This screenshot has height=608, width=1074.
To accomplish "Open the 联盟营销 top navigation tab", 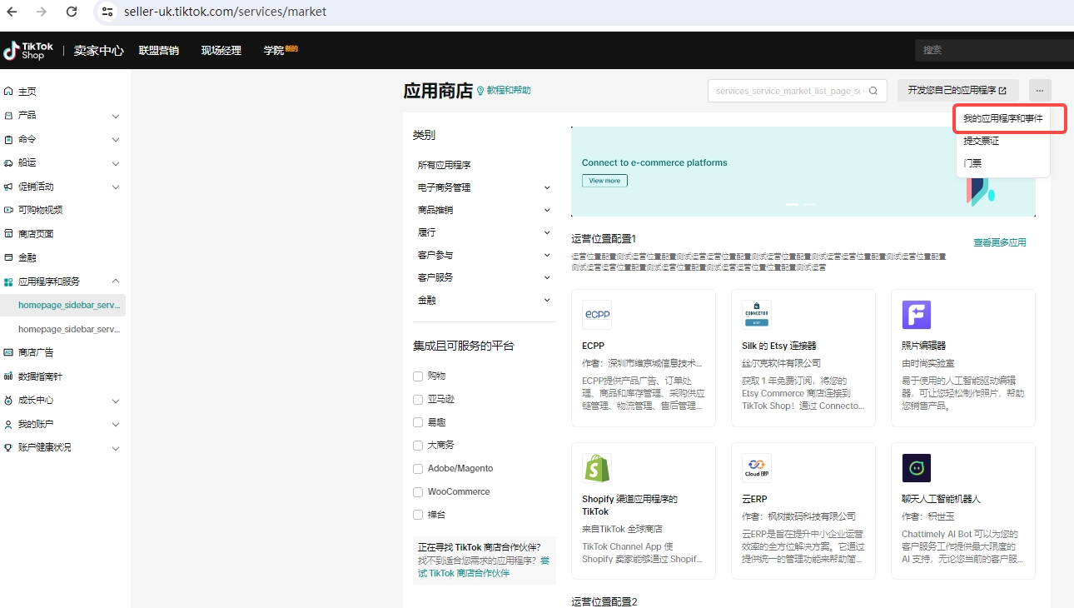I will (x=158, y=50).
